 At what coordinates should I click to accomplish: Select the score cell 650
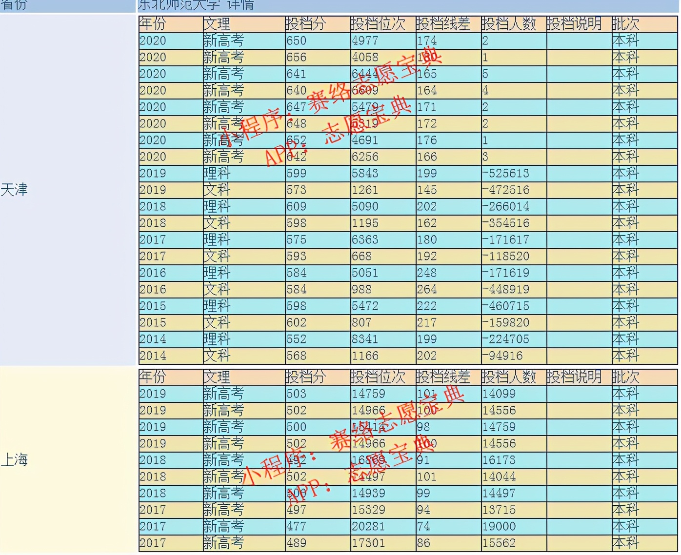point(318,40)
